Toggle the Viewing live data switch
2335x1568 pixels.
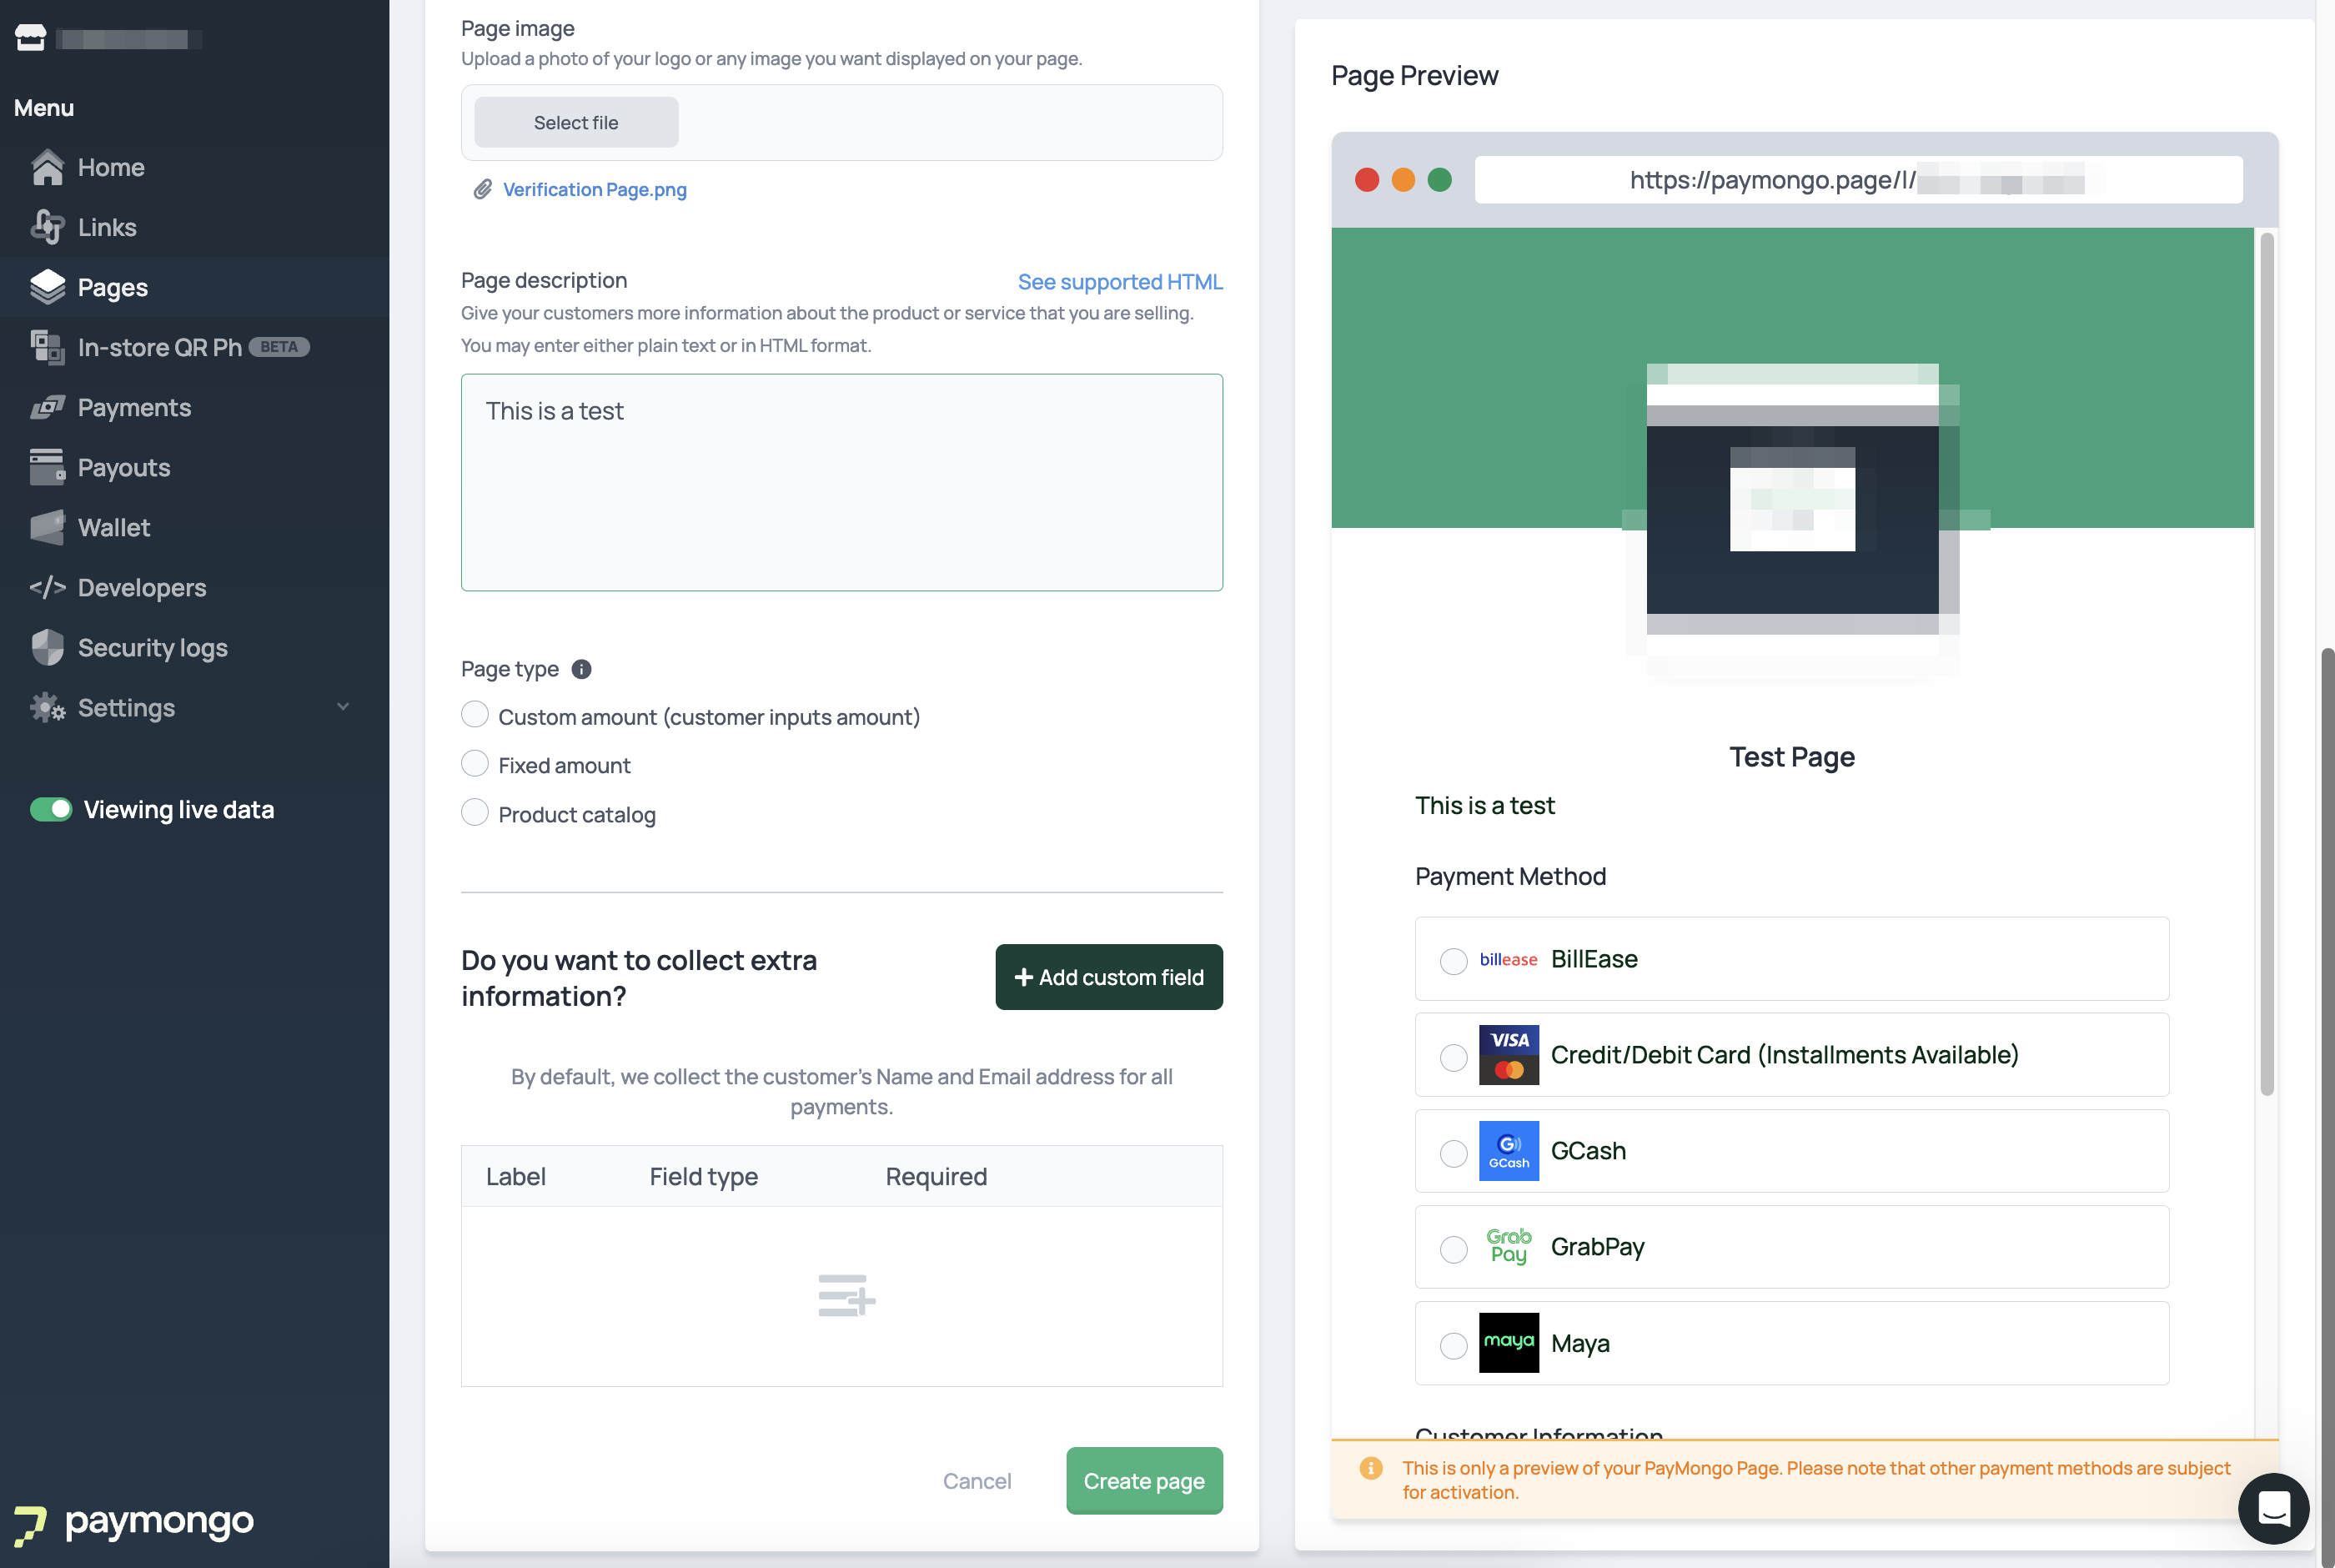click(x=51, y=809)
